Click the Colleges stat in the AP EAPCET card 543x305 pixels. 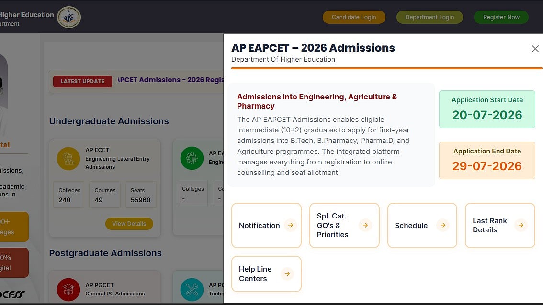point(192,193)
